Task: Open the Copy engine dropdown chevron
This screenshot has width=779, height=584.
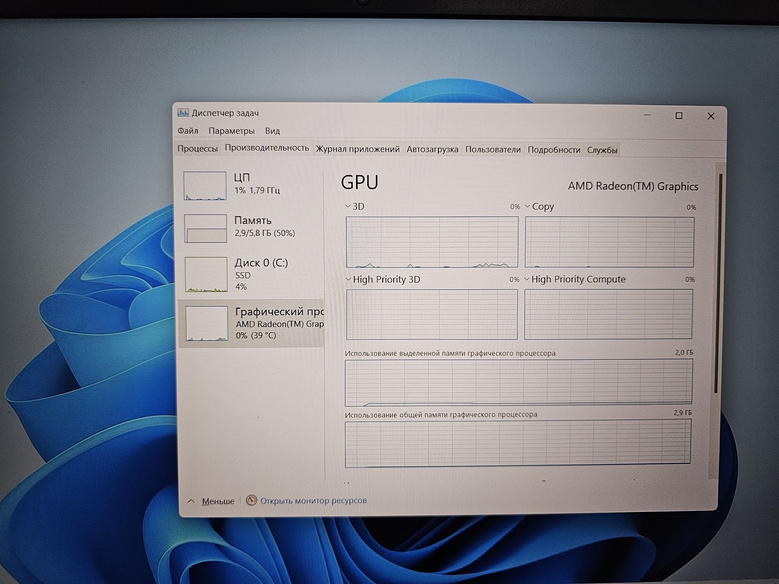Action: click(x=527, y=206)
